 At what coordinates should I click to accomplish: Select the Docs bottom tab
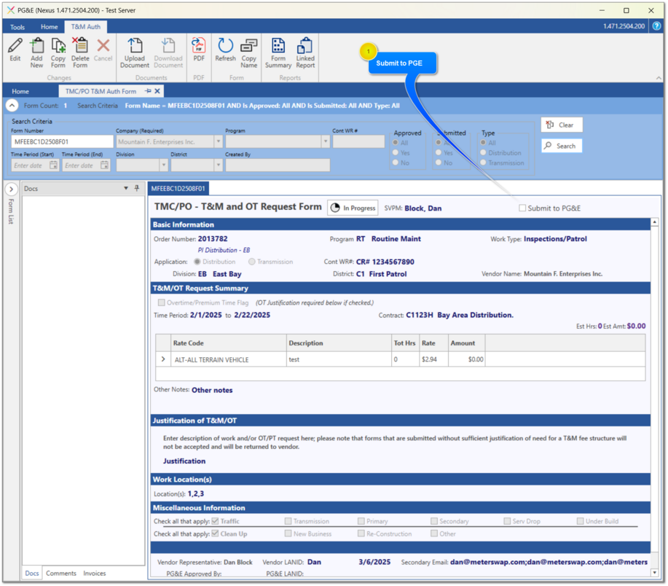tap(32, 573)
